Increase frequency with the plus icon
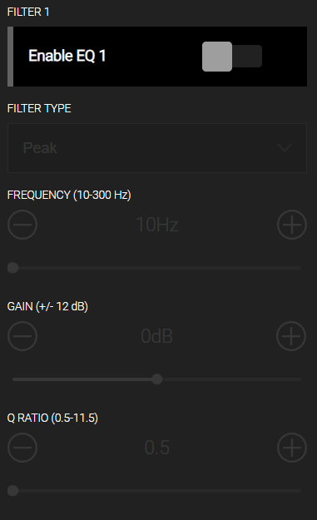Screen dimensions: 317x520 coord(292,225)
